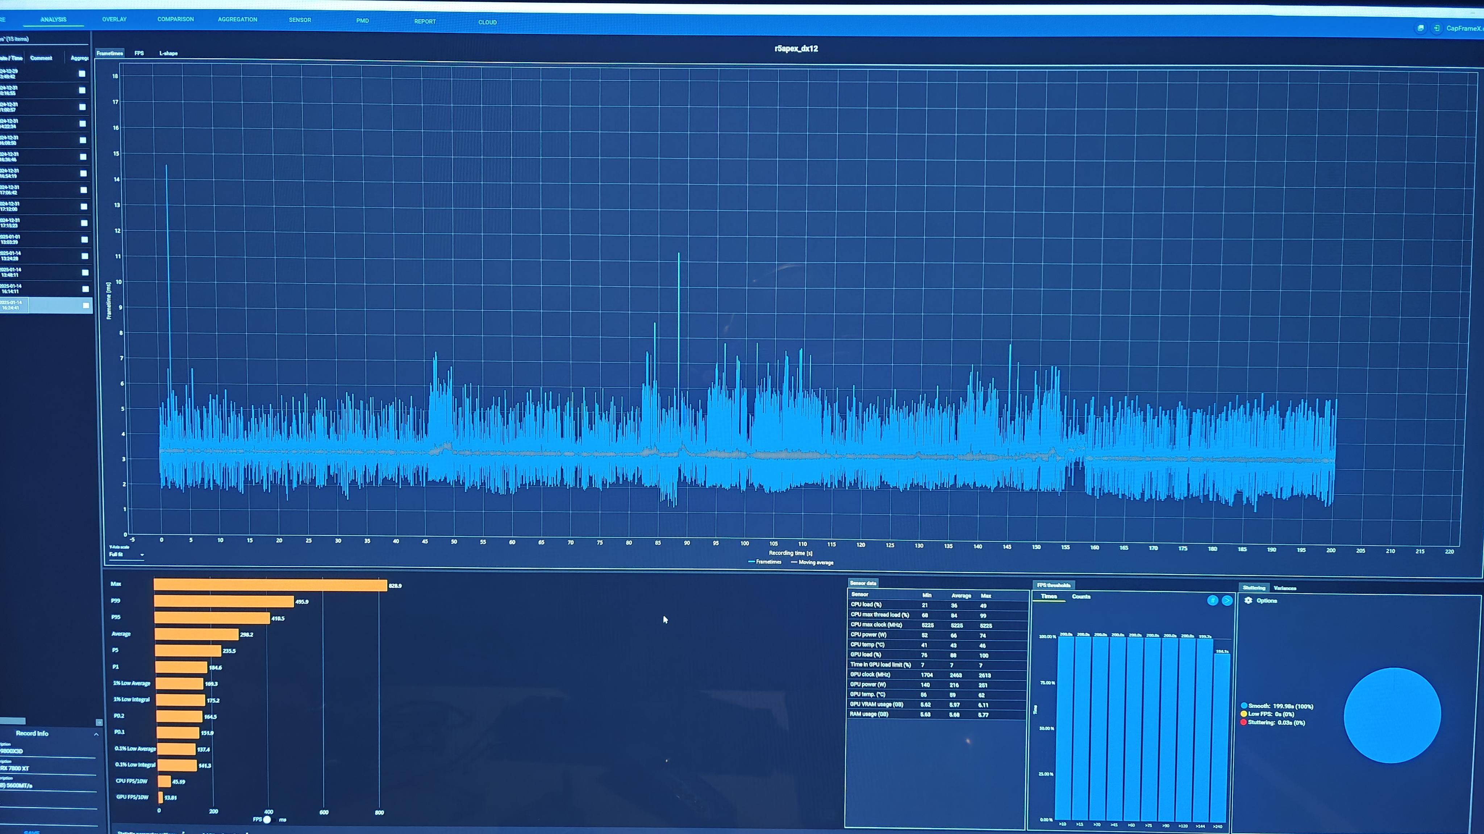Screen dimensions: 1484x834
Task: Check Aggregate box for the 2025-01-14 16:24:41 record
Action: [x=86, y=305]
